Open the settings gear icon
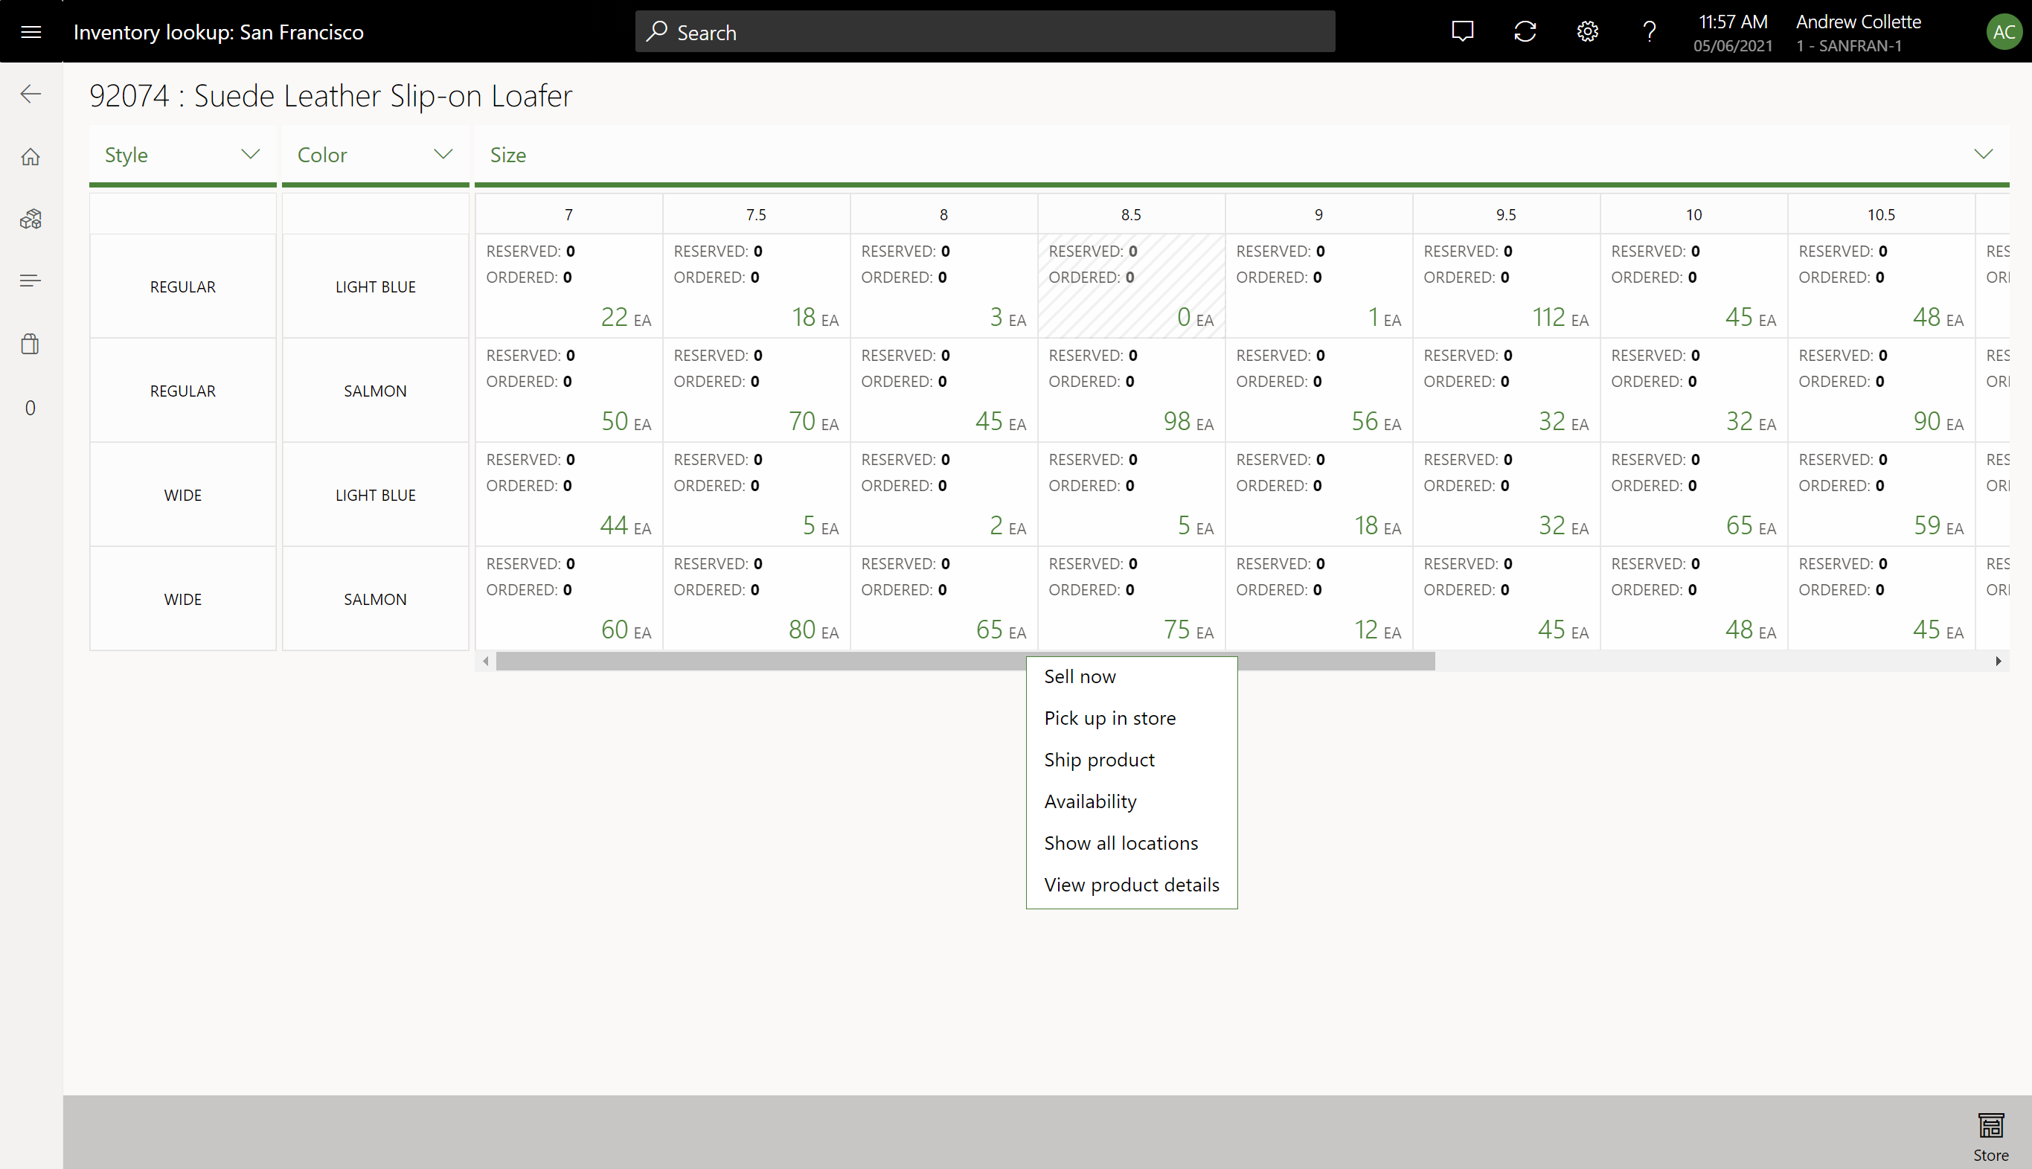The height and width of the screenshot is (1169, 2032). tap(1587, 31)
